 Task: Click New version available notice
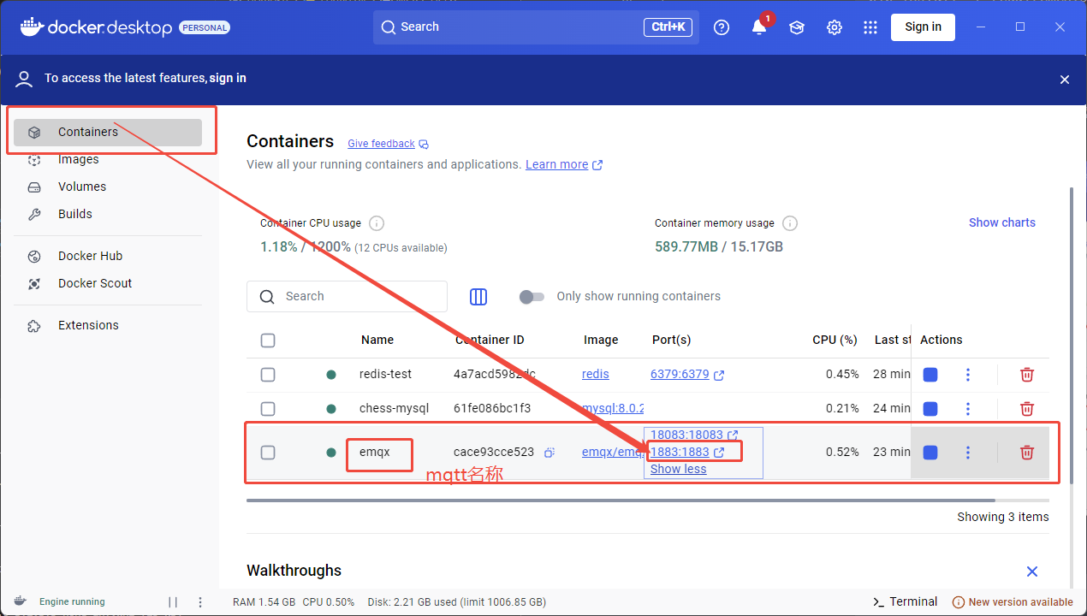point(1013,601)
